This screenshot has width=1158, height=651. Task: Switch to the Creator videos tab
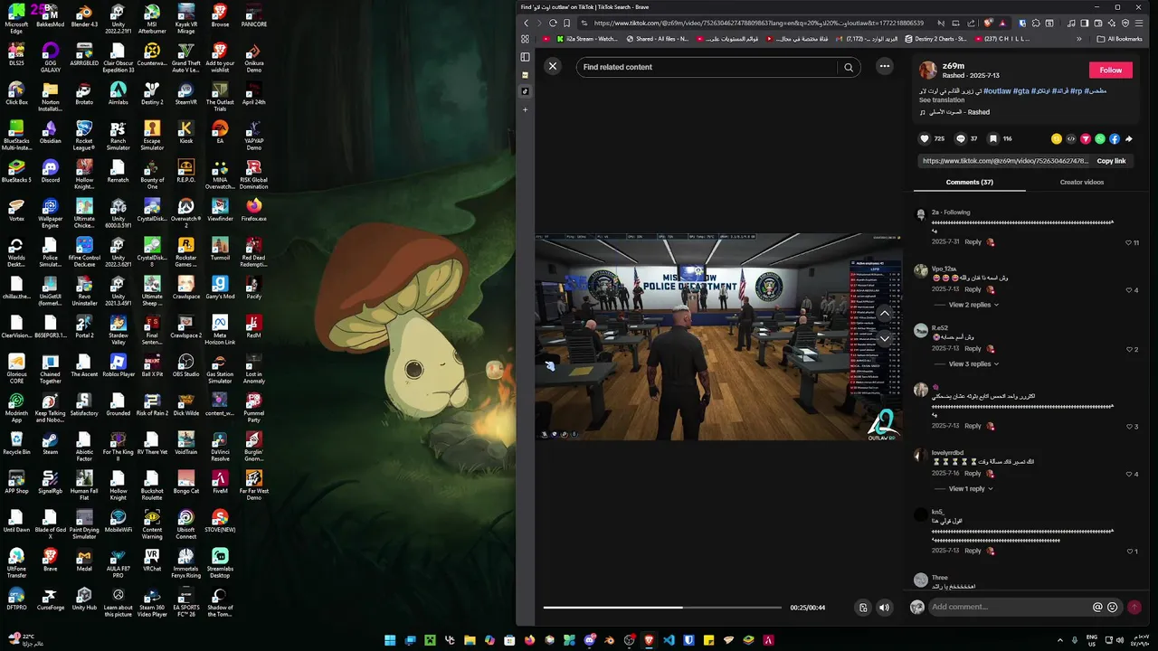(1082, 182)
